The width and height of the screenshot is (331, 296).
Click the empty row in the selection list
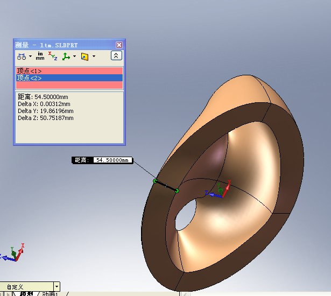69,85
